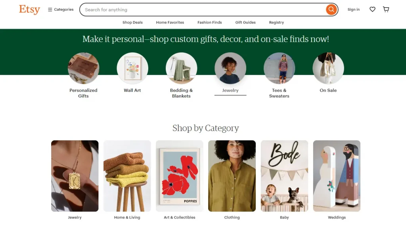Open the Registry link
This screenshot has width=406, height=226.
(276, 23)
